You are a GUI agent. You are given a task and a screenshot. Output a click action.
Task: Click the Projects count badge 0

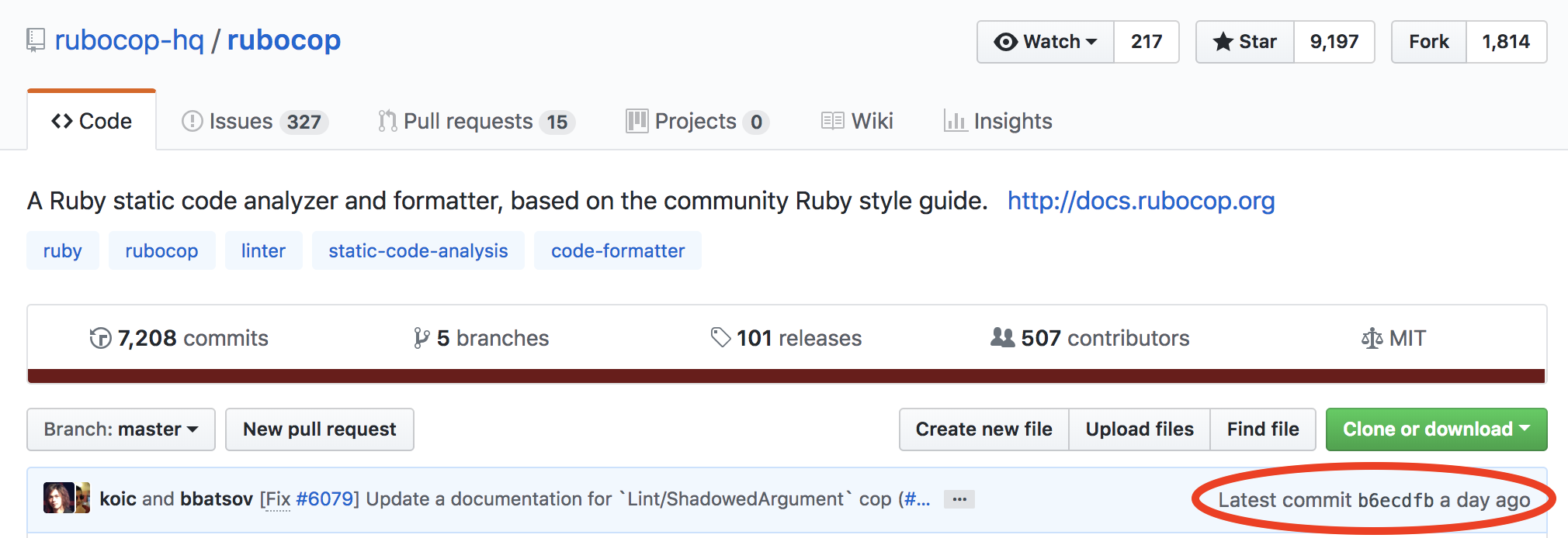point(756,122)
